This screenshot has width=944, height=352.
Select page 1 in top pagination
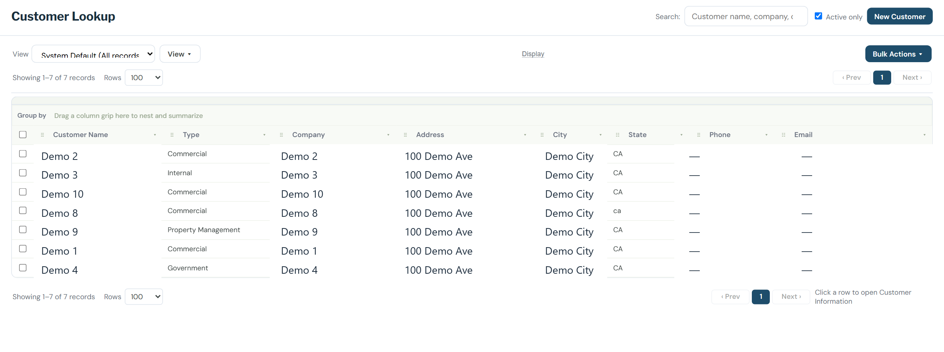882,78
